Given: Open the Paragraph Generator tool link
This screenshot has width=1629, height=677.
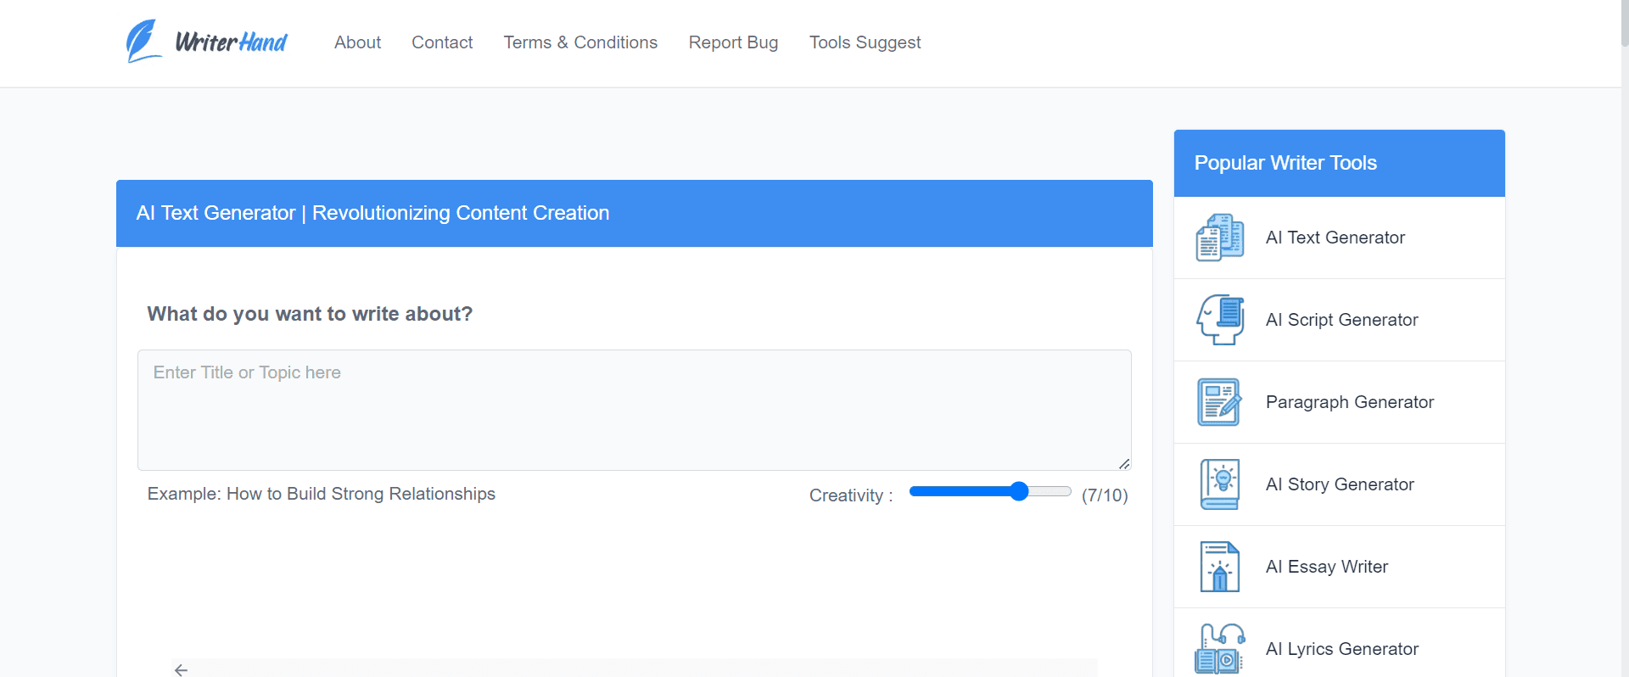Looking at the screenshot, I should [1349, 402].
